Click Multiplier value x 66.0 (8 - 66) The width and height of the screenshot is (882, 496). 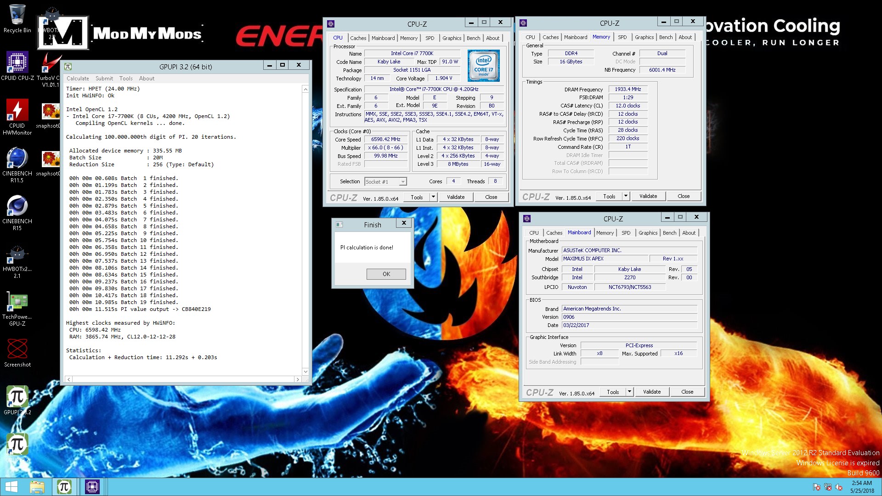(x=386, y=147)
